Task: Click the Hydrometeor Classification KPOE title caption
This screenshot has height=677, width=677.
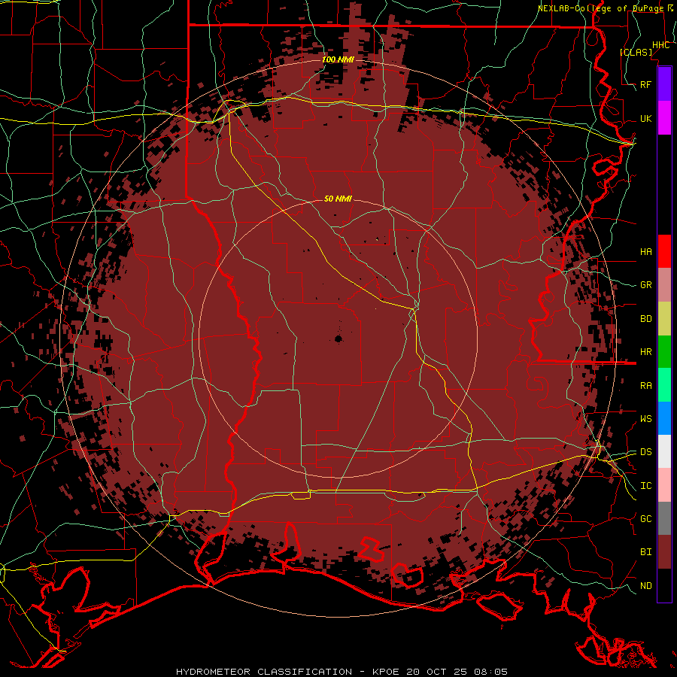Action: [x=342, y=672]
